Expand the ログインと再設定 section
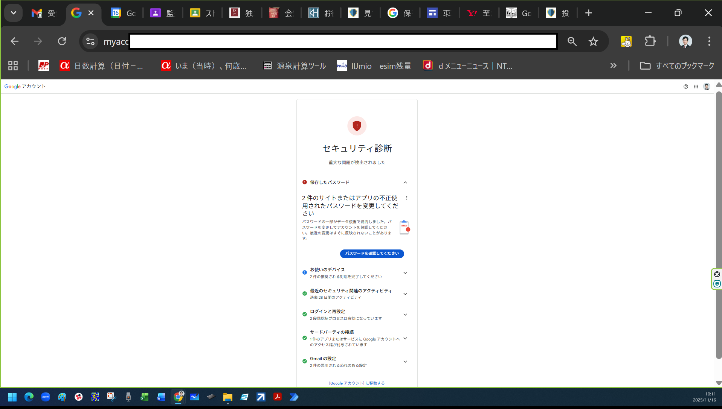This screenshot has height=409, width=722. point(405,315)
